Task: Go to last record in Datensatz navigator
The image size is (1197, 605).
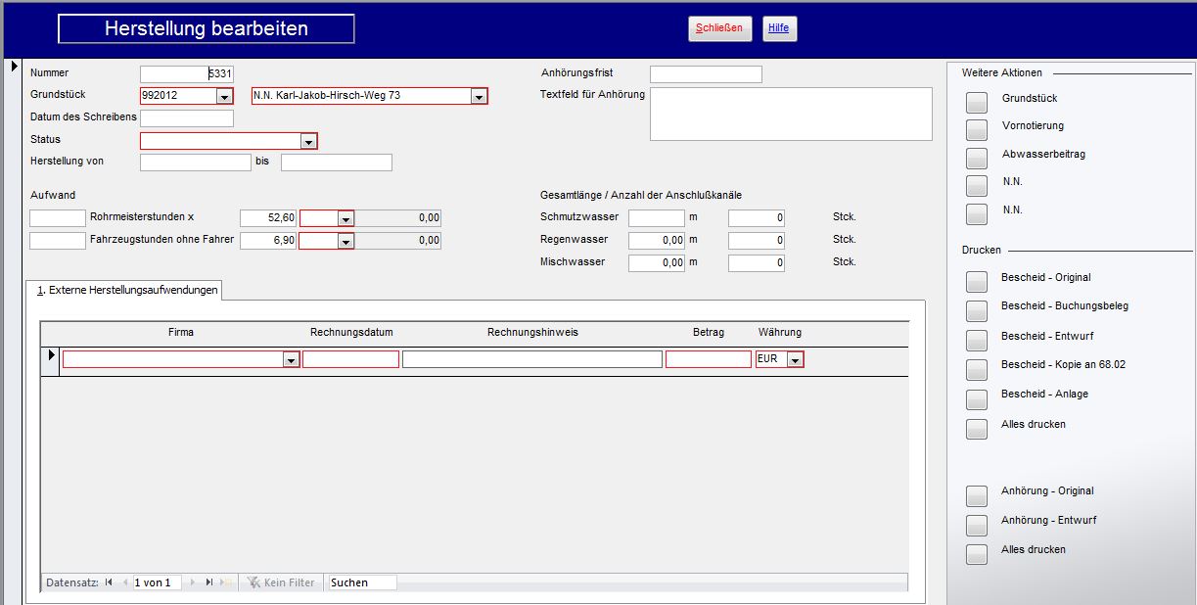Action: coord(208,582)
